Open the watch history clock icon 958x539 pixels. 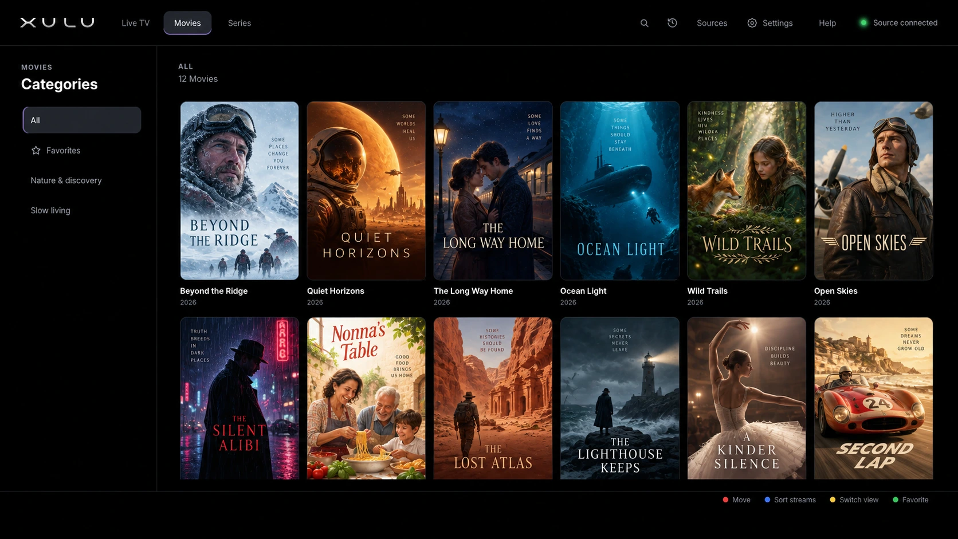[672, 23]
